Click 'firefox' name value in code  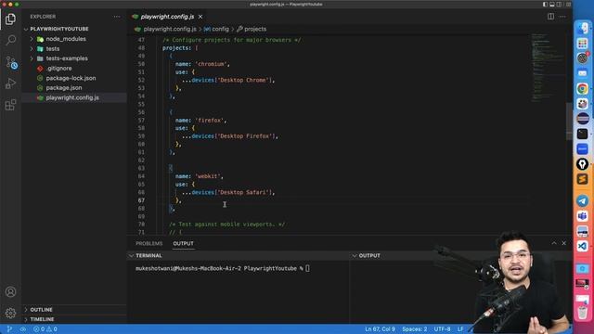[210, 121]
